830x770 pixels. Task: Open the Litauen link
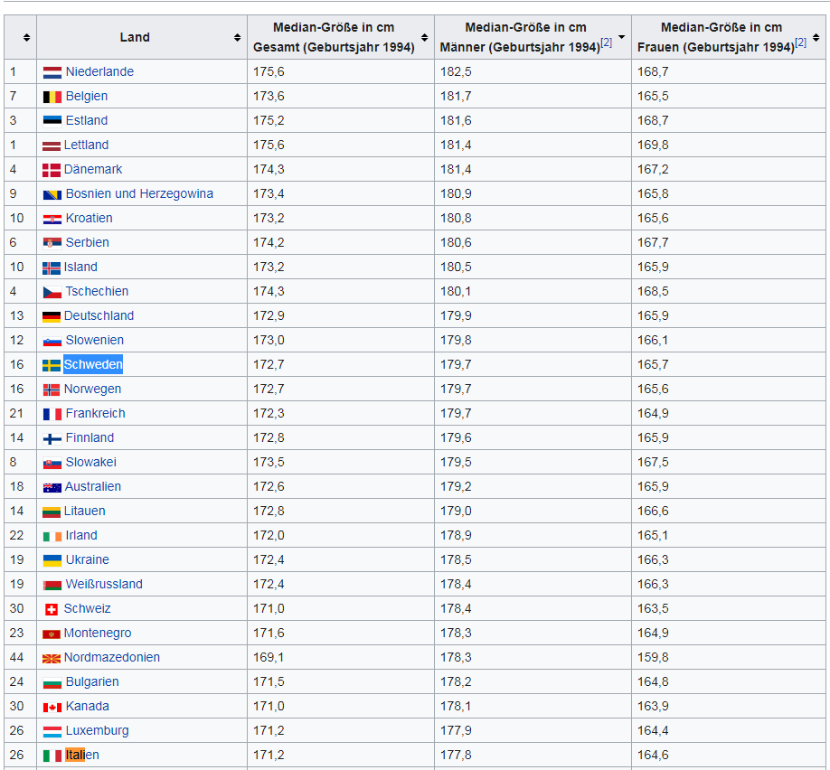click(84, 510)
